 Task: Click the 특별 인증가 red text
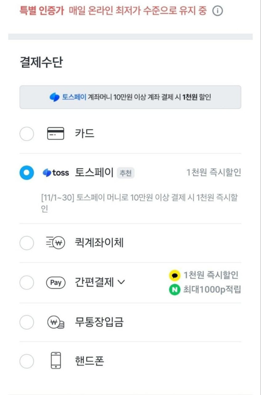point(42,11)
